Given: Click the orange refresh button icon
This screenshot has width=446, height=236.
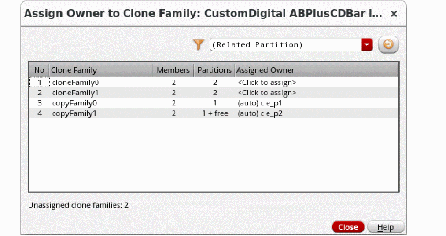Looking at the screenshot, I should [x=388, y=45].
